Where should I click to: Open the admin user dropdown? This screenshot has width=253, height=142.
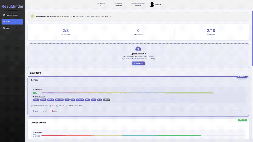158,4
